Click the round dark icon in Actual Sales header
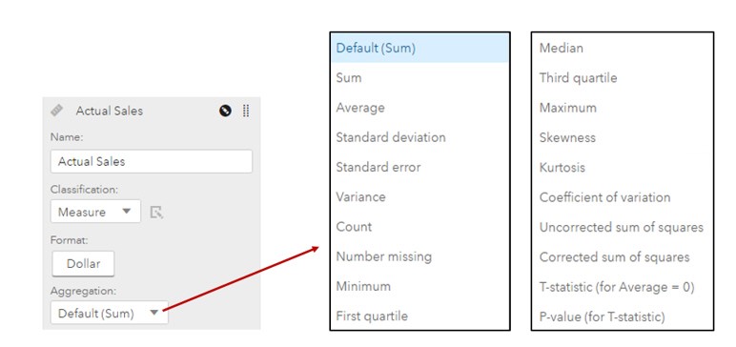This screenshot has width=736, height=347. 225,111
